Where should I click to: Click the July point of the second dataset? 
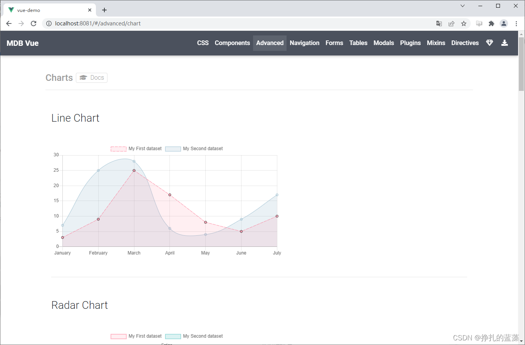(x=277, y=195)
